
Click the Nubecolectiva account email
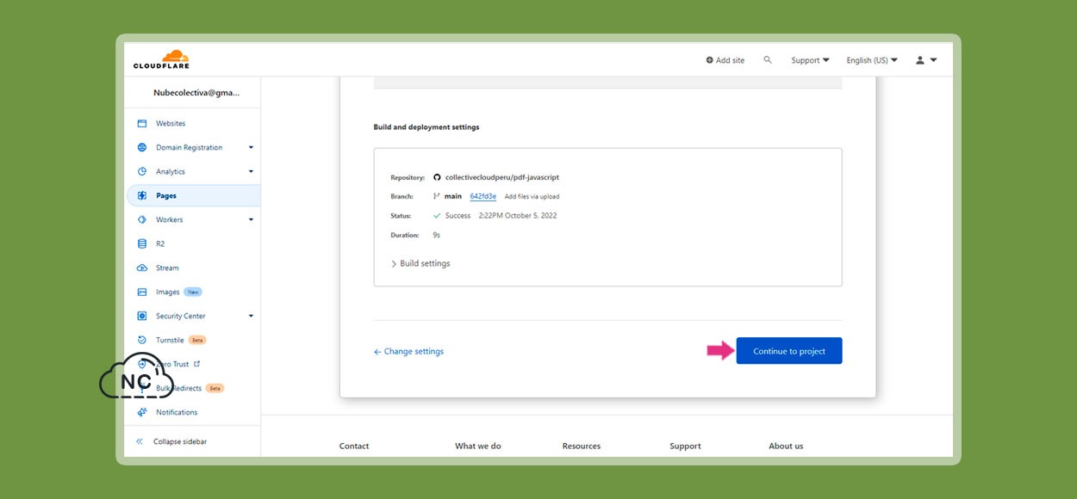coord(196,93)
